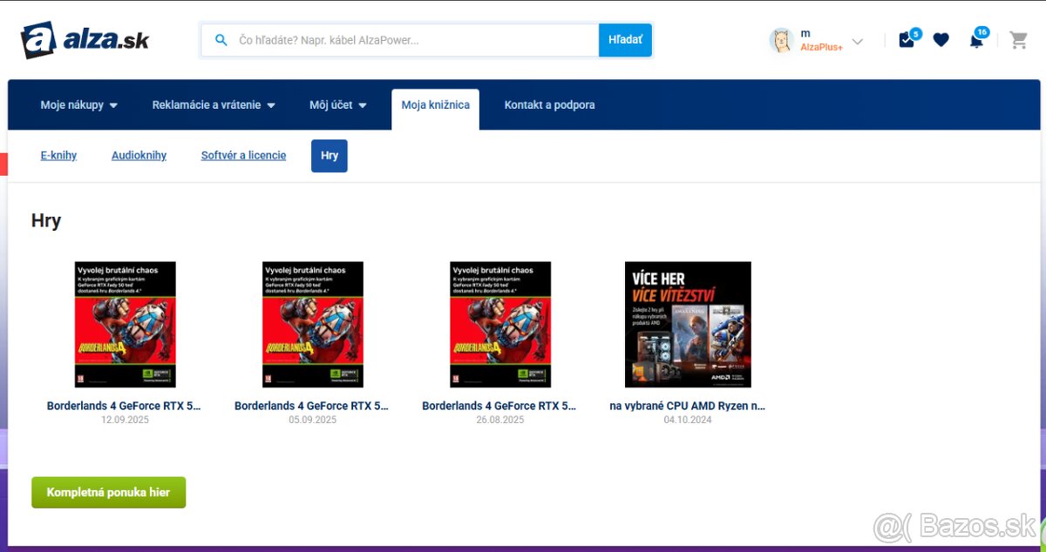Click the Hry page heading
This screenshot has height=552, width=1046.
46,221
